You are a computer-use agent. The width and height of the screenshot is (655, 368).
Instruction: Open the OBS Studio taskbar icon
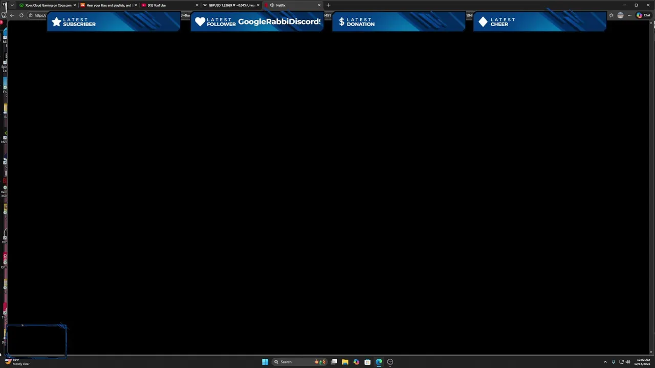click(390, 362)
